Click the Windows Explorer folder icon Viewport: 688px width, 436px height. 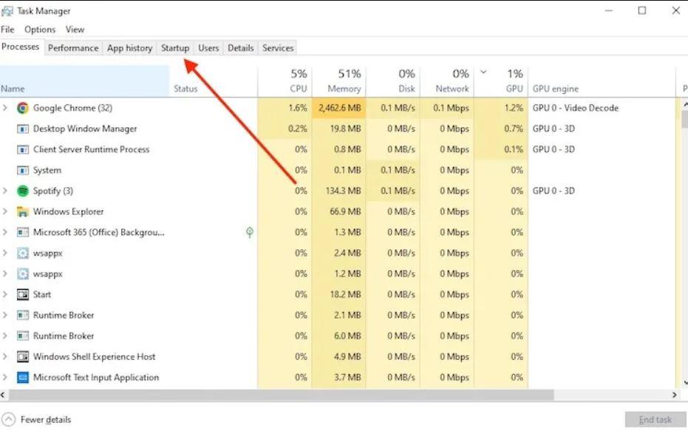(23, 212)
